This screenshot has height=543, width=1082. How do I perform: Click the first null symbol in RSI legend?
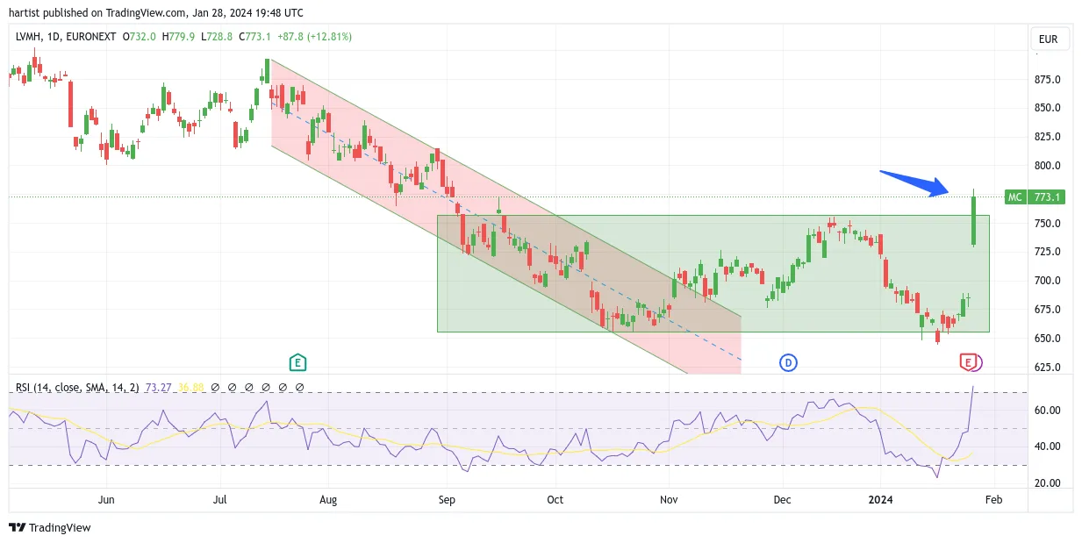click(x=216, y=387)
